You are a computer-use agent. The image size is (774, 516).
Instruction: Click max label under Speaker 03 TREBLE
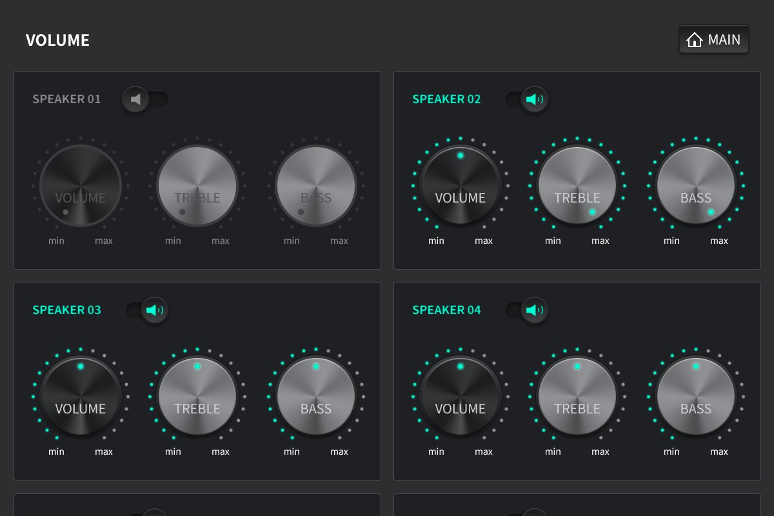tap(221, 451)
